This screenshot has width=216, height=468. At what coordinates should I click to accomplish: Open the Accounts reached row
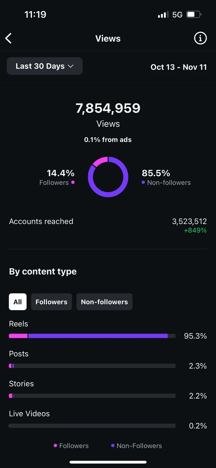(x=108, y=225)
